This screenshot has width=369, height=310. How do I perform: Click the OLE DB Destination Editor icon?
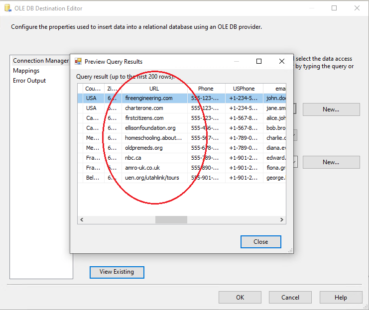[7, 8]
